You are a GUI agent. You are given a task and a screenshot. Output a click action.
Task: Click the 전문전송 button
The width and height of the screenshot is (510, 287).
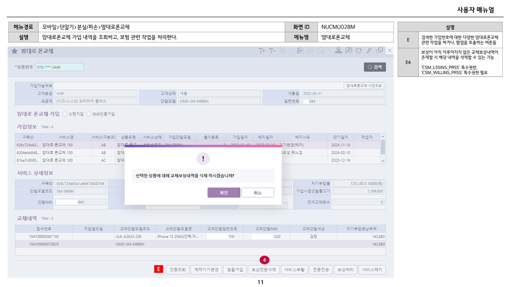tap(321, 270)
